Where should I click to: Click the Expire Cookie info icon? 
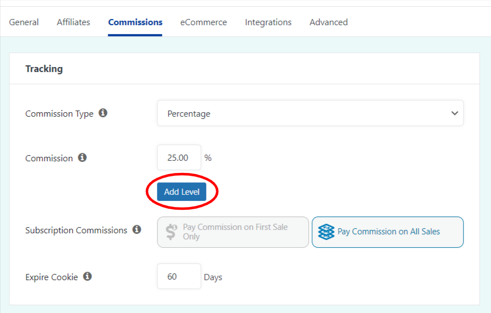87,277
